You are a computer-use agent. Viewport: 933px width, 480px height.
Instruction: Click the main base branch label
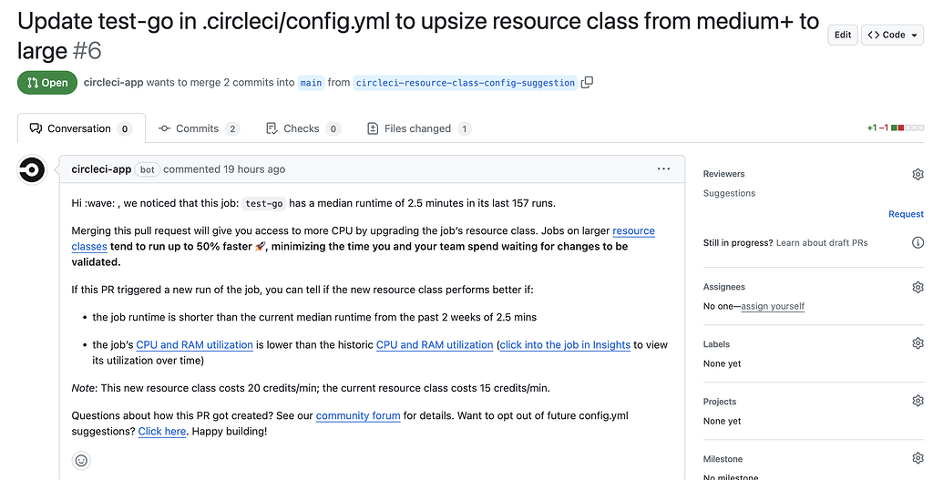click(x=311, y=82)
